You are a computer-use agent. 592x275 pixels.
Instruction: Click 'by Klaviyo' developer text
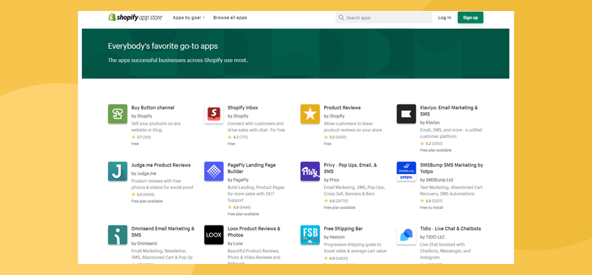tap(430, 122)
